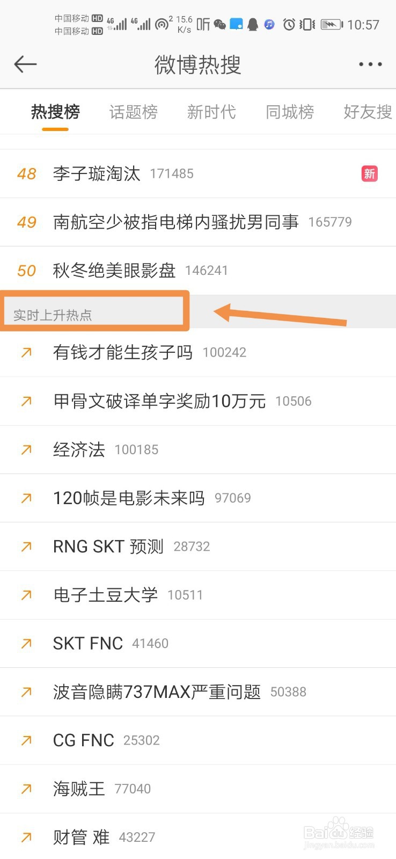Tap the alarm clock status icon

coord(289,24)
